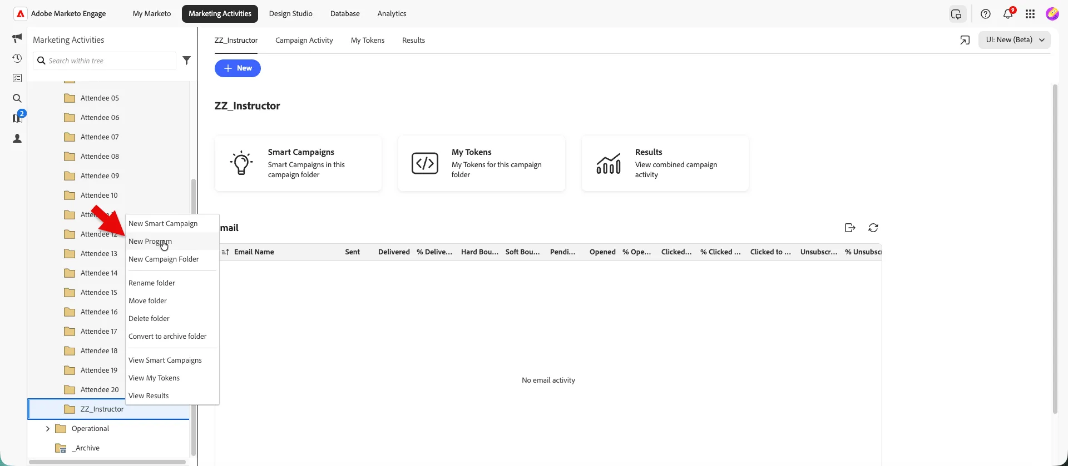The width and height of the screenshot is (1068, 466).
Task: Select the _Archive folder
Action: click(86, 448)
